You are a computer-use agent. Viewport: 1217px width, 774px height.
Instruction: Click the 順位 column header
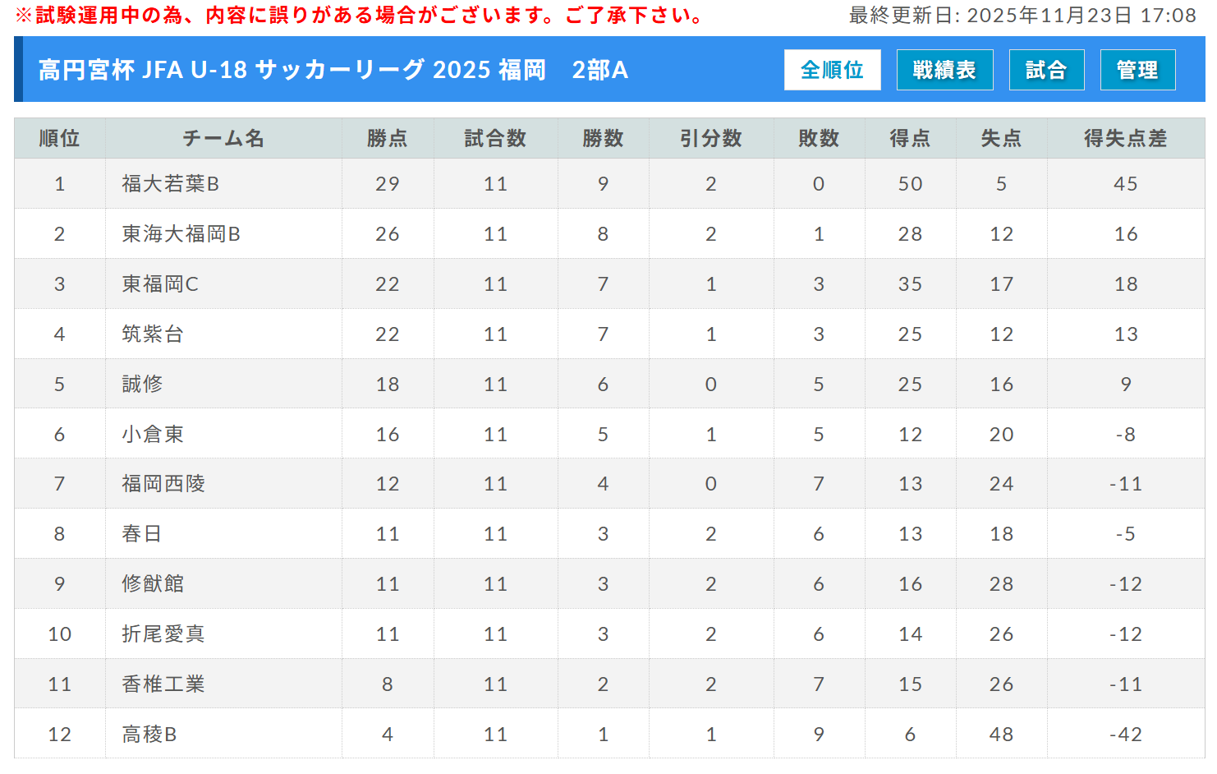59,138
